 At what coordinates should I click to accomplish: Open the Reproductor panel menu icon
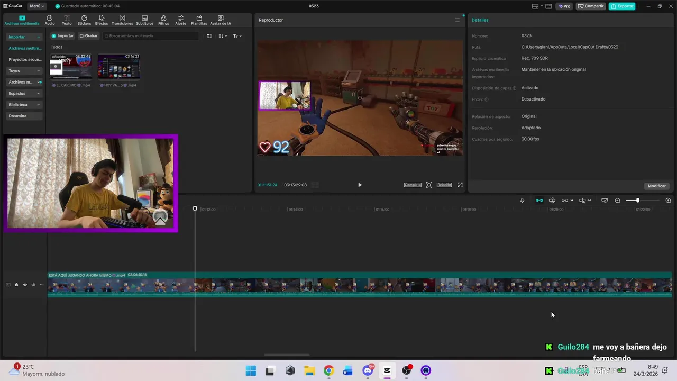(458, 20)
